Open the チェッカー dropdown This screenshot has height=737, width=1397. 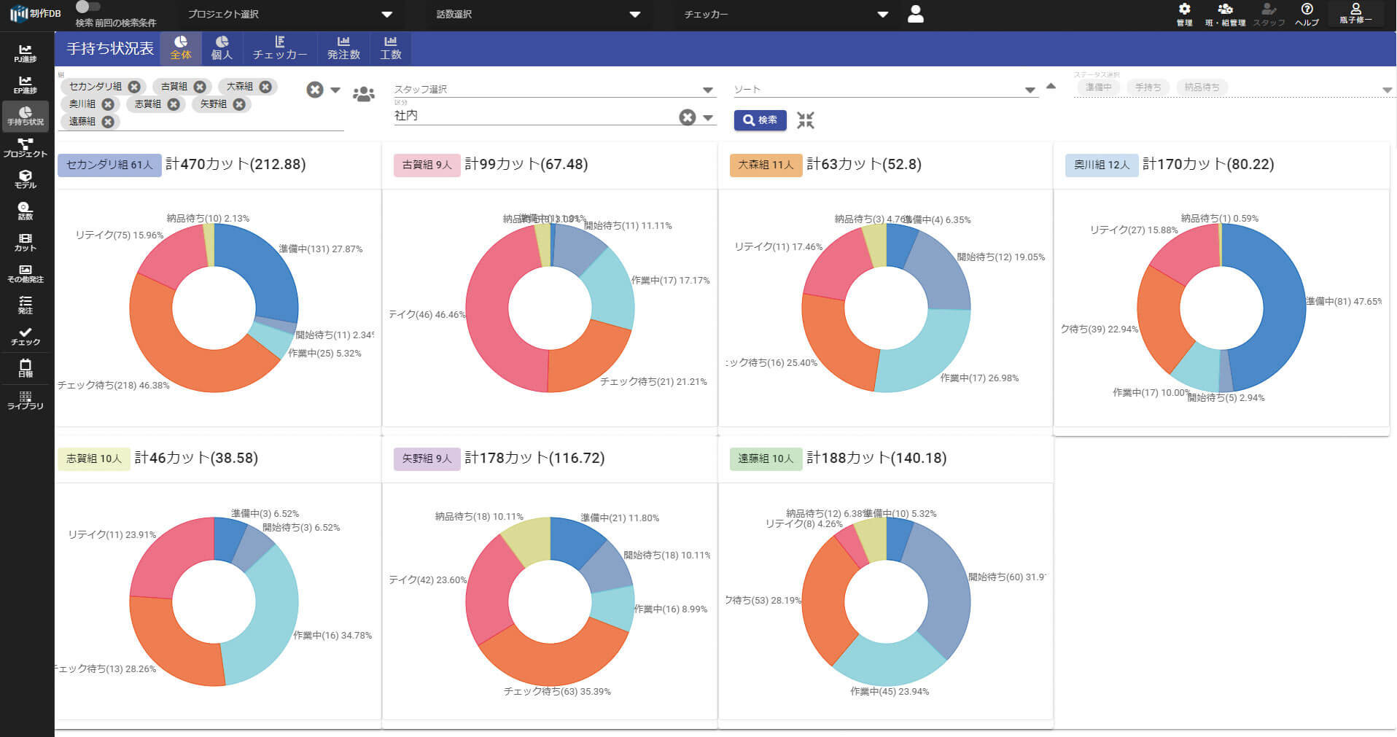(x=786, y=14)
